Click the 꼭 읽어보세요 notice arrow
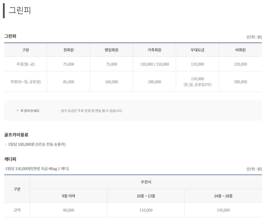This screenshot has width=265, height=221. (x=18, y=110)
